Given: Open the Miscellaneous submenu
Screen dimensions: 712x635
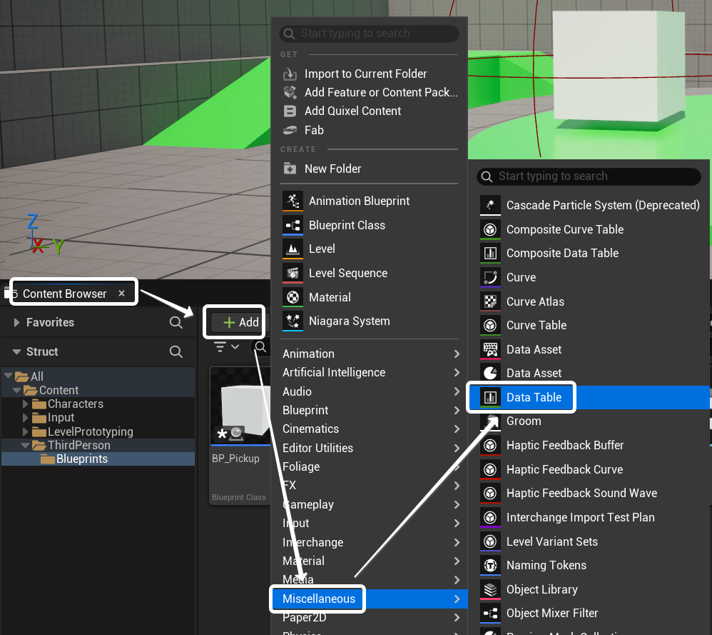Looking at the screenshot, I should (318, 599).
